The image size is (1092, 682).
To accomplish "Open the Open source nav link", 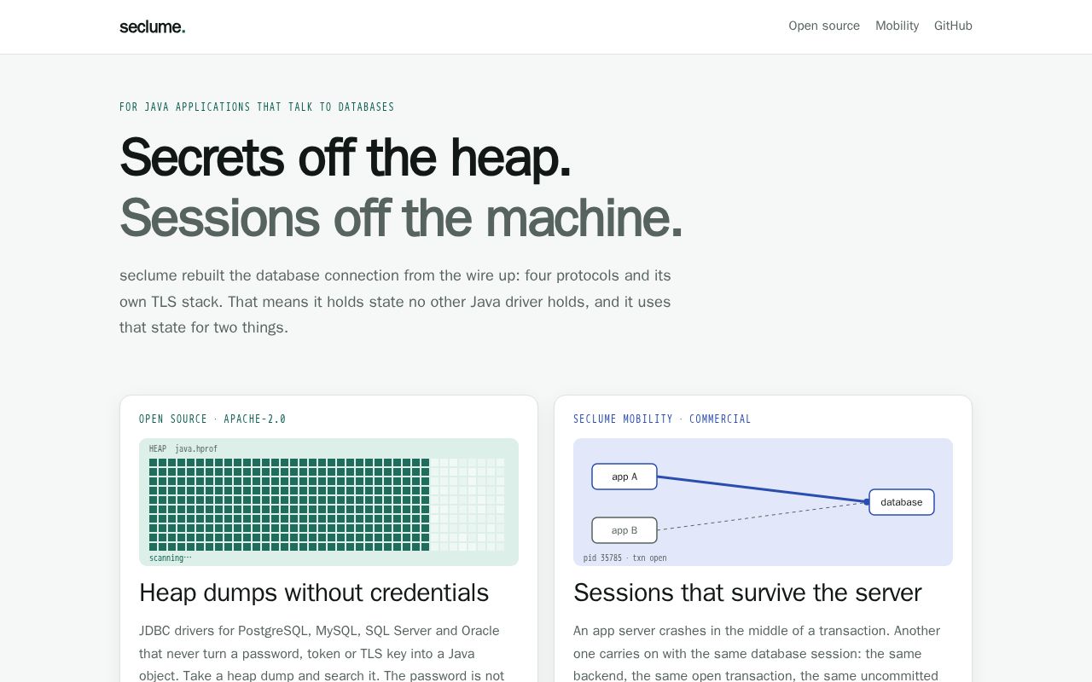I will (824, 26).
